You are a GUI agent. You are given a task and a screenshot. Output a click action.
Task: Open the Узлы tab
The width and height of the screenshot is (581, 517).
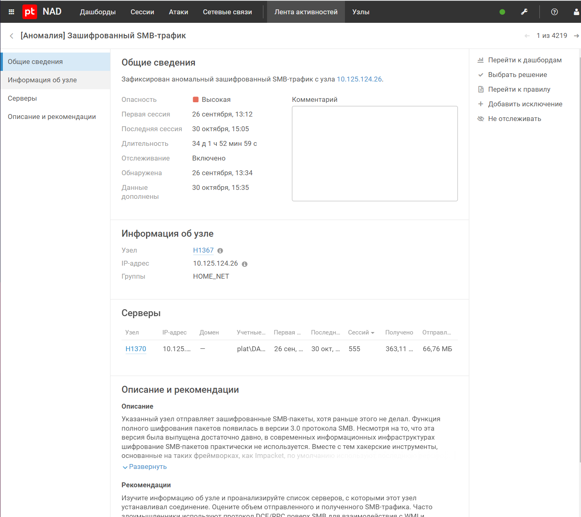tap(361, 12)
